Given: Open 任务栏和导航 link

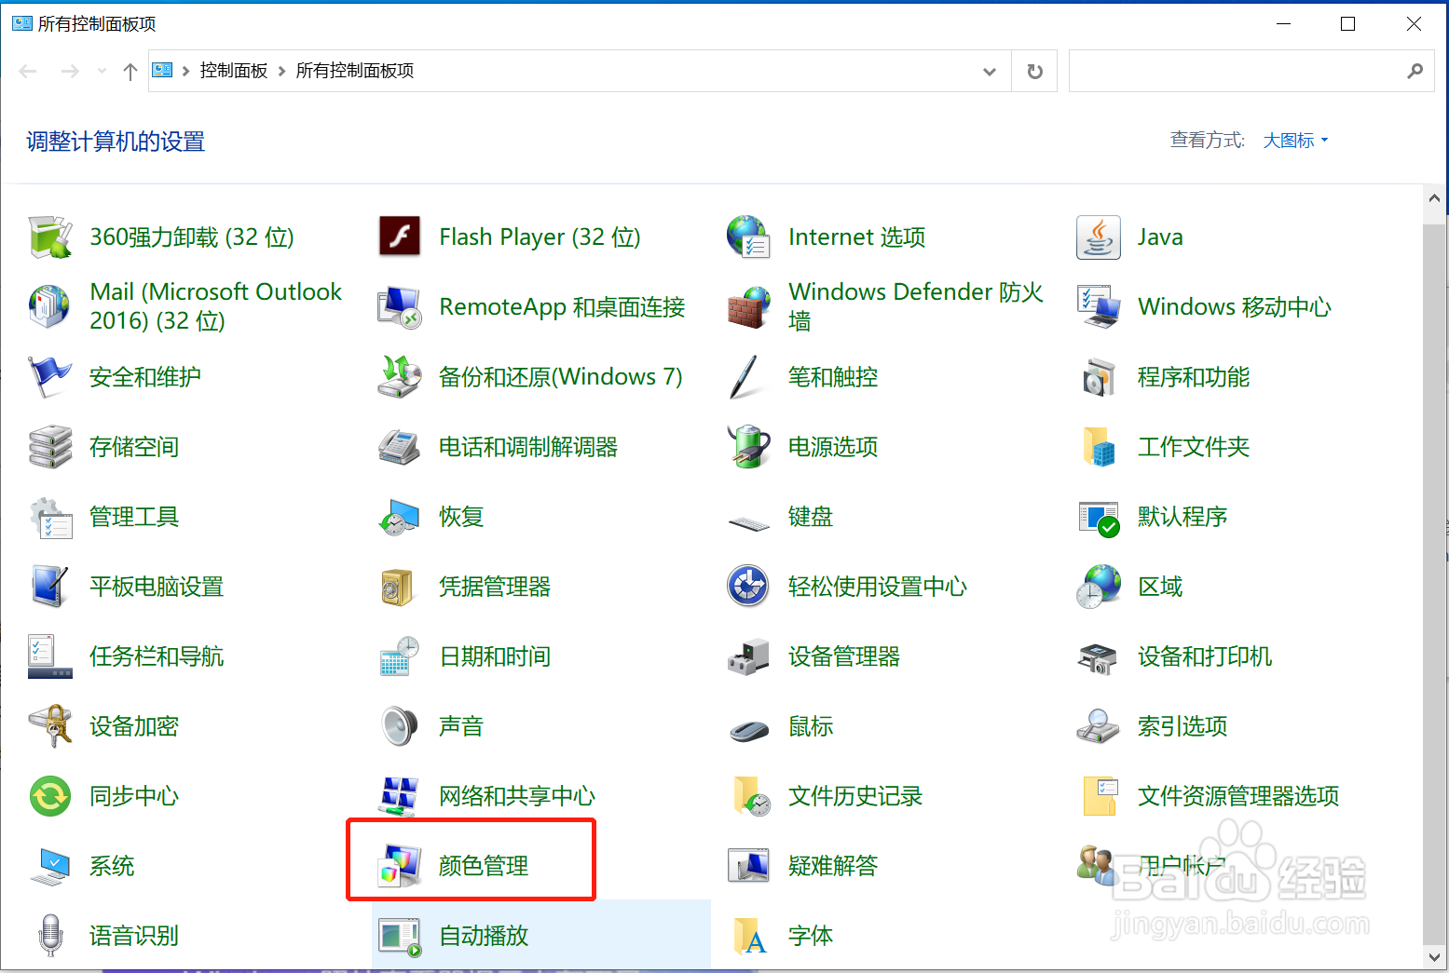Looking at the screenshot, I should click(x=157, y=656).
